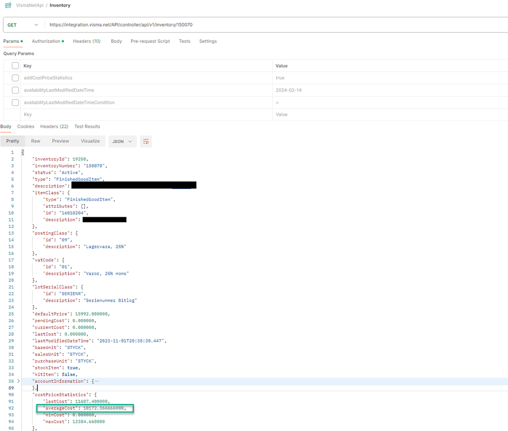Click the "Serienummer Bitlog" description line
Screen dimensions: 508x431
[x=90, y=301]
